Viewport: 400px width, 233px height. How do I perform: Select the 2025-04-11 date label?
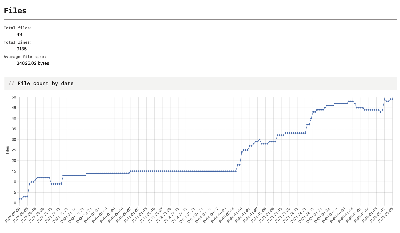coord(306,215)
